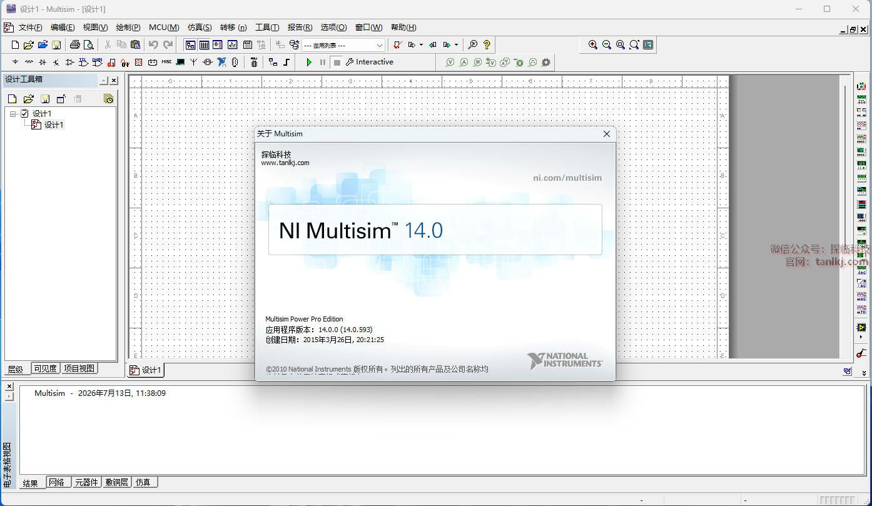The image size is (872, 506).
Task: Place a bus on the schematic
Action: (x=286, y=62)
